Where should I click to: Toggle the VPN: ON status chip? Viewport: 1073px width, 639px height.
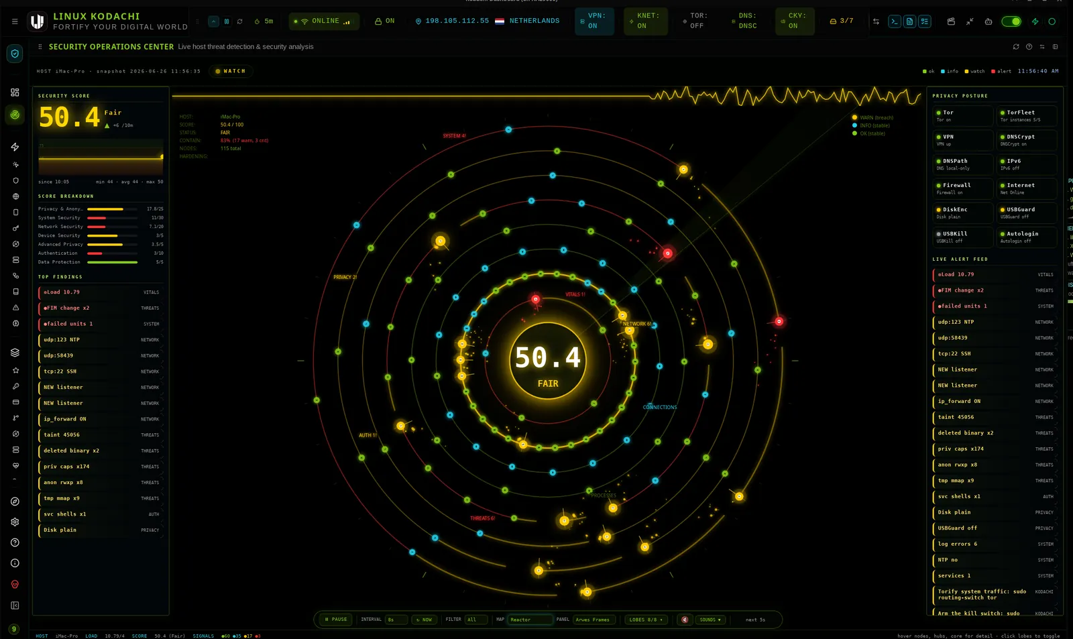coord(594,21)
